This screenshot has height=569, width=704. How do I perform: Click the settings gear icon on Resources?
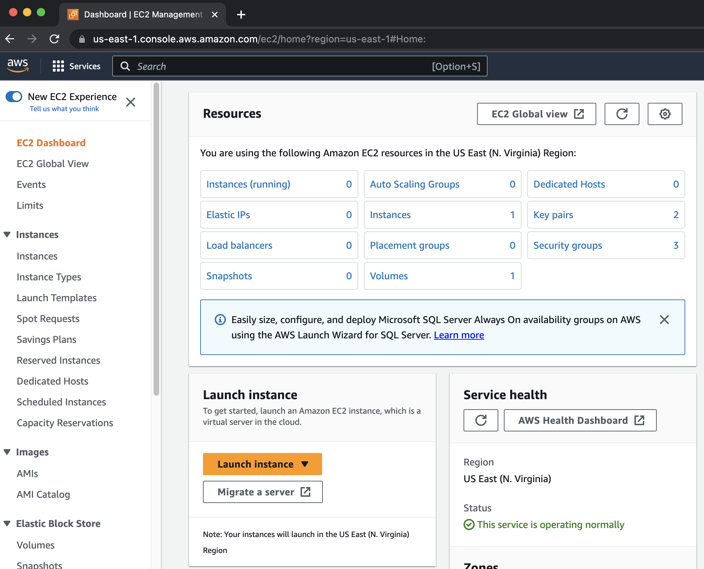665,114
